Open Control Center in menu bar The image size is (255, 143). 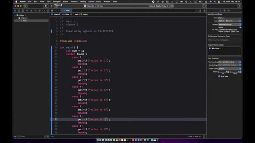219,2
